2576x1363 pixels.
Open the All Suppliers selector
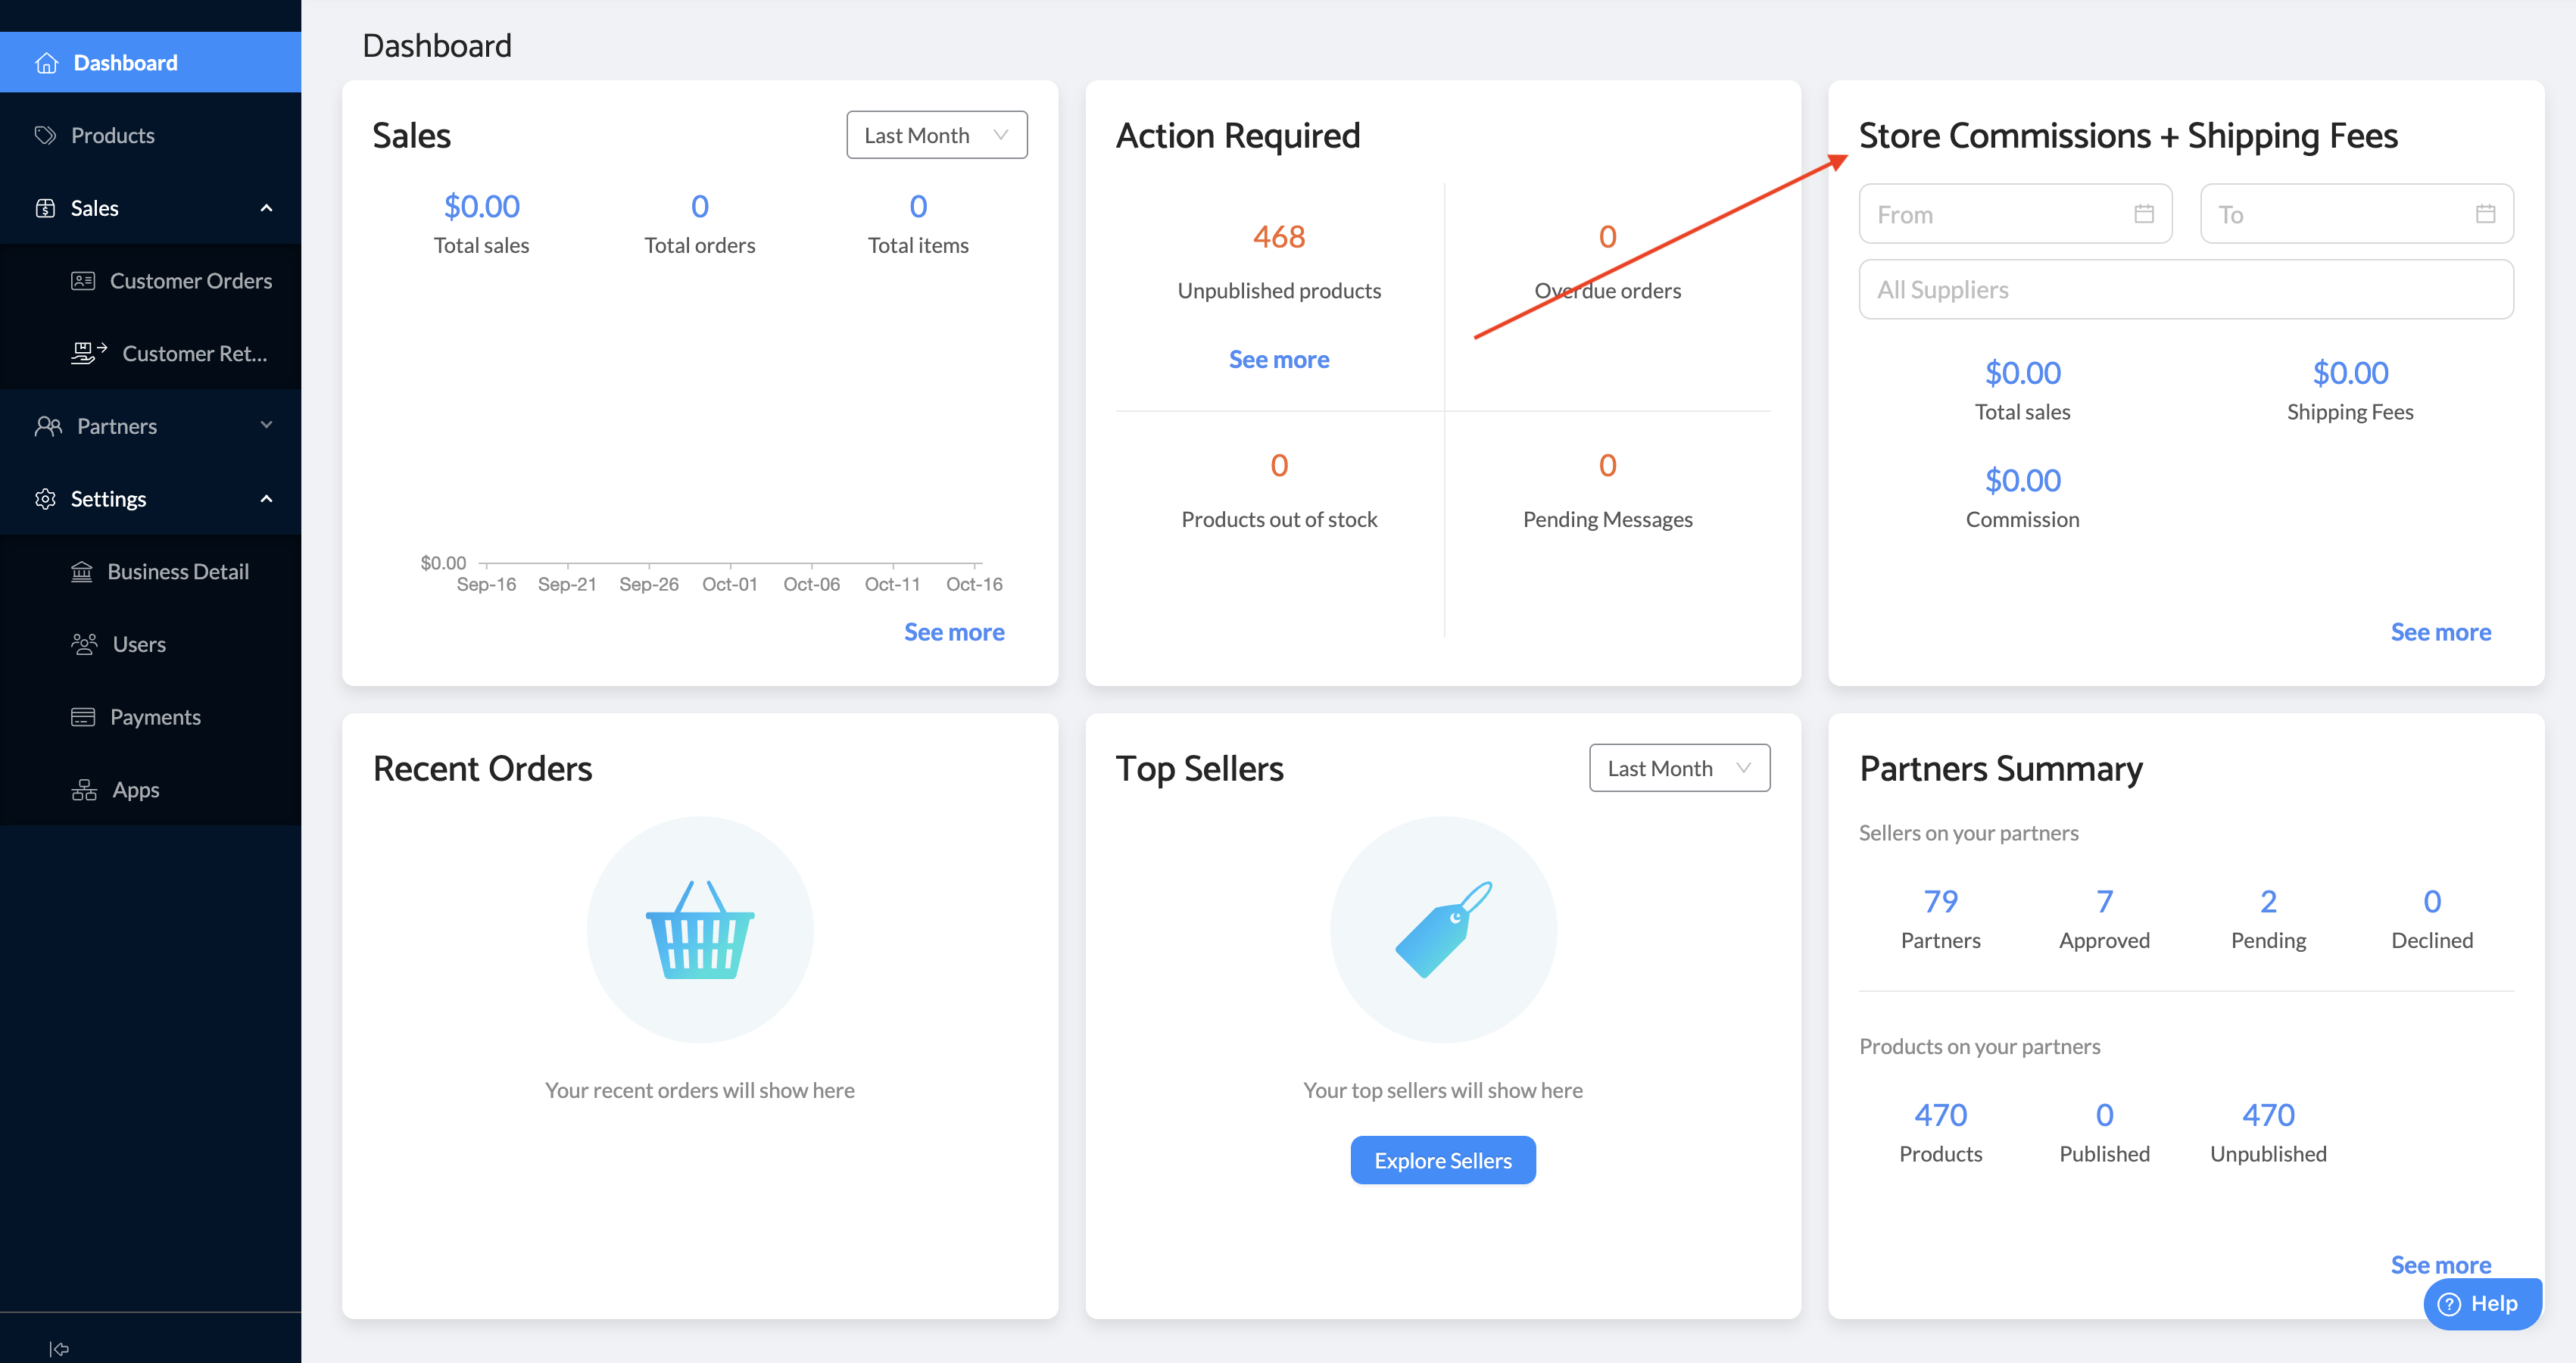(2185, 290)
